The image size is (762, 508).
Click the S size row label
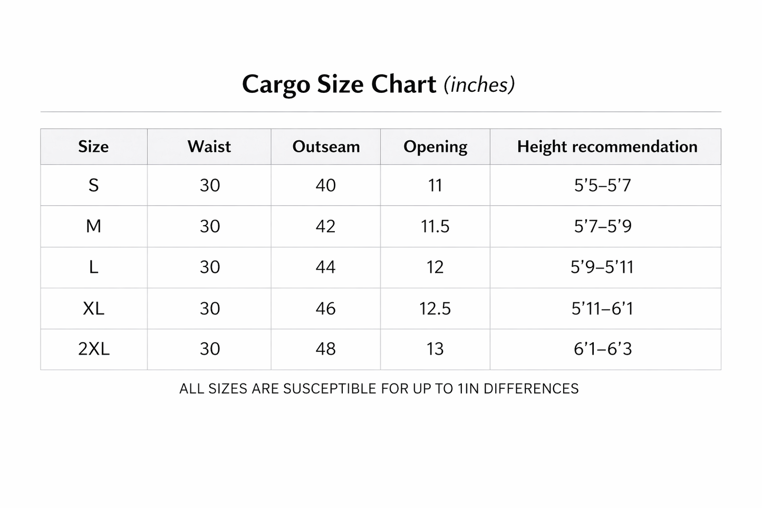[x=93, y=185]
